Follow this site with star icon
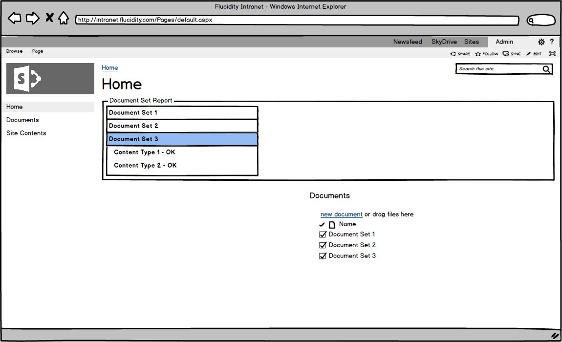The image size is (562, 342). (x=486, y=54)
